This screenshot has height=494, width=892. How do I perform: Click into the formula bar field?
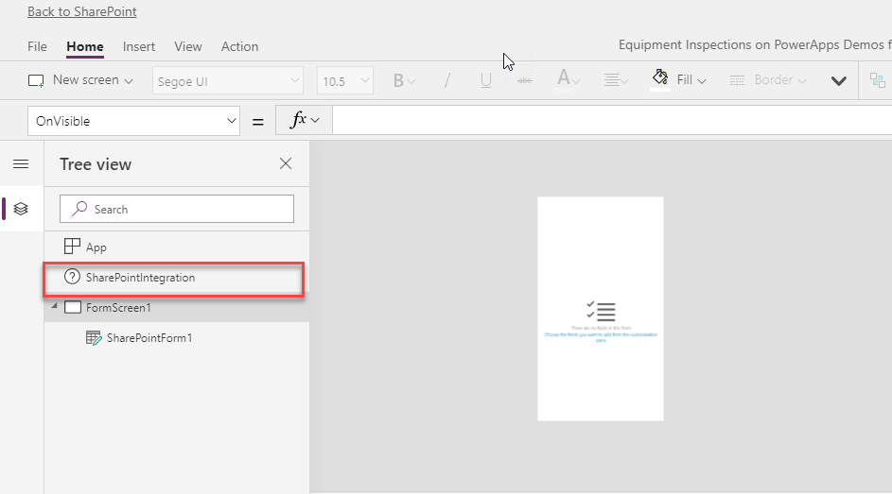click(612, 120)
